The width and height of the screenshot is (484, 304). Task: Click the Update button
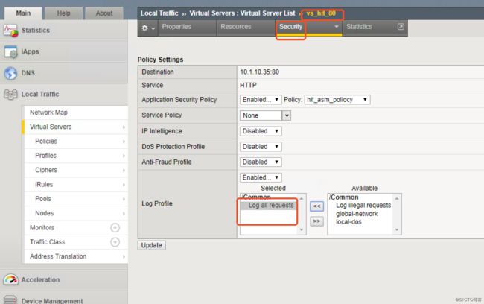(x=152, y=245)
